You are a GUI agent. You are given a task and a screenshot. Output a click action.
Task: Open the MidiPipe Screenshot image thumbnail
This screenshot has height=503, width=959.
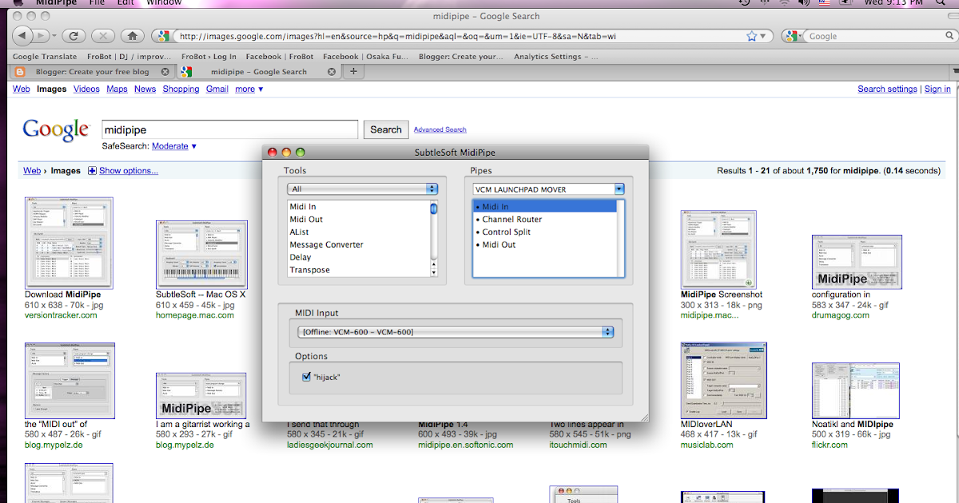tap(718, 249)
